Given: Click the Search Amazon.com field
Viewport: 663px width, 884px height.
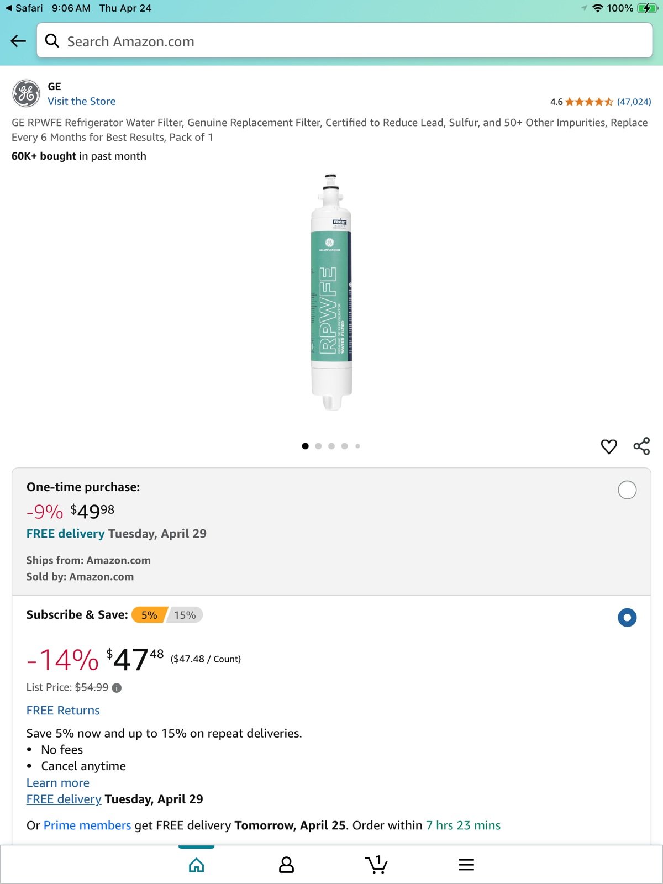Looking at the screenshot, I should tap(344, 41).
